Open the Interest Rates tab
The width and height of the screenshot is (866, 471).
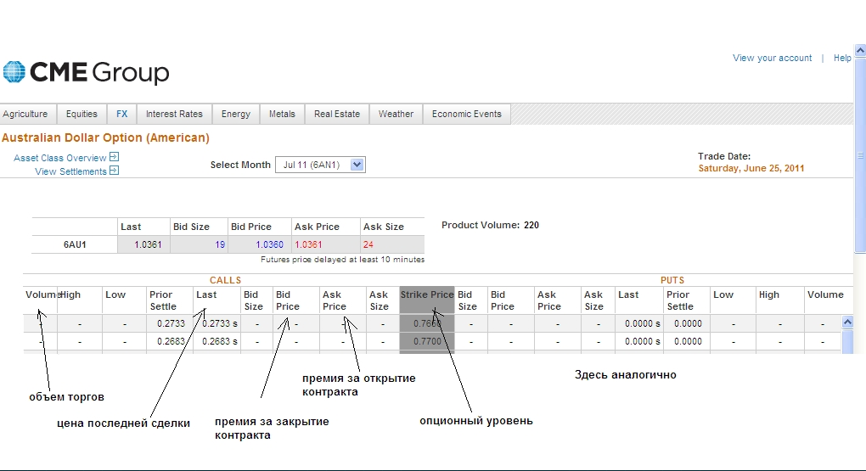pyautogui.click(x=175, y=114)
